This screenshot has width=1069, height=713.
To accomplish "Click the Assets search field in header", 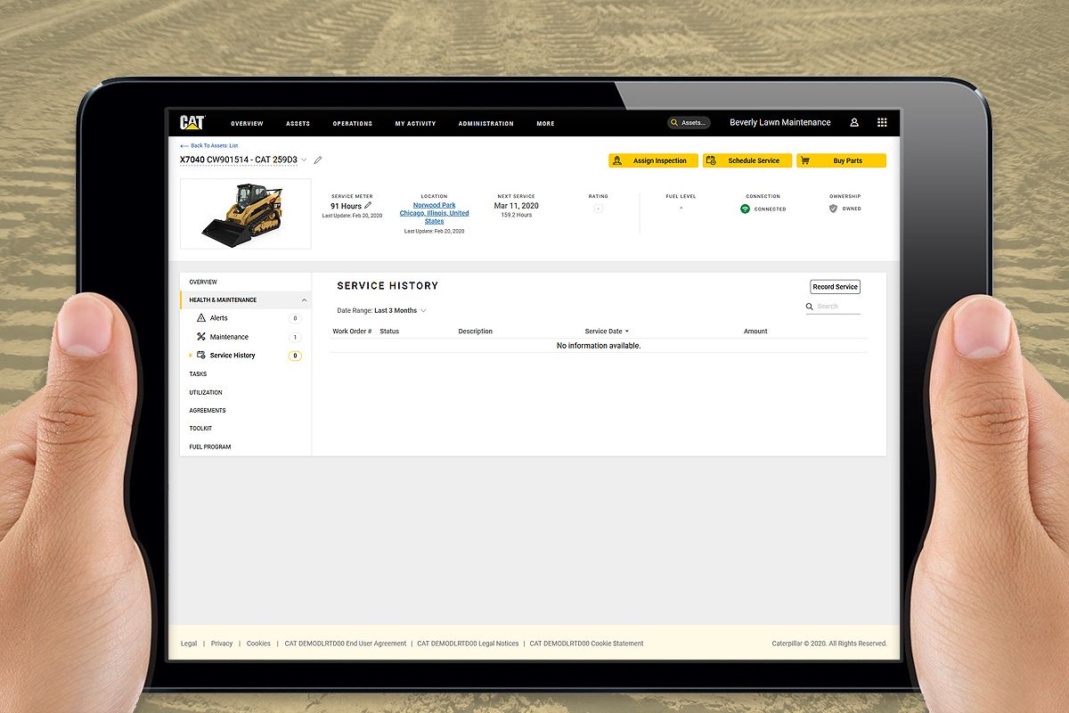I will coord(690,123).
